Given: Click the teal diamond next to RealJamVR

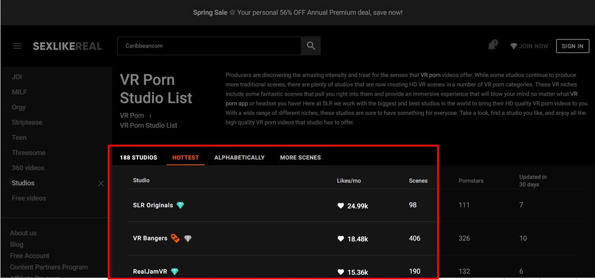Looking at the screenshot, I should coord(175,271).
